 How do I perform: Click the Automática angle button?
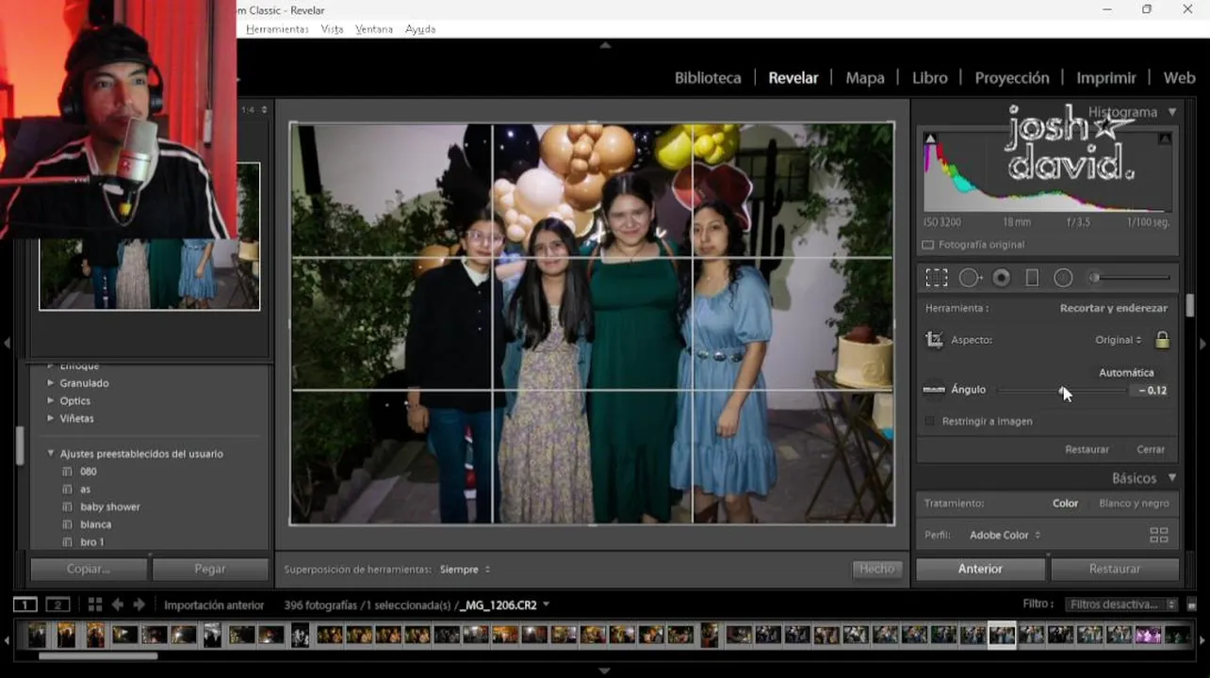tap(1126, 373)
